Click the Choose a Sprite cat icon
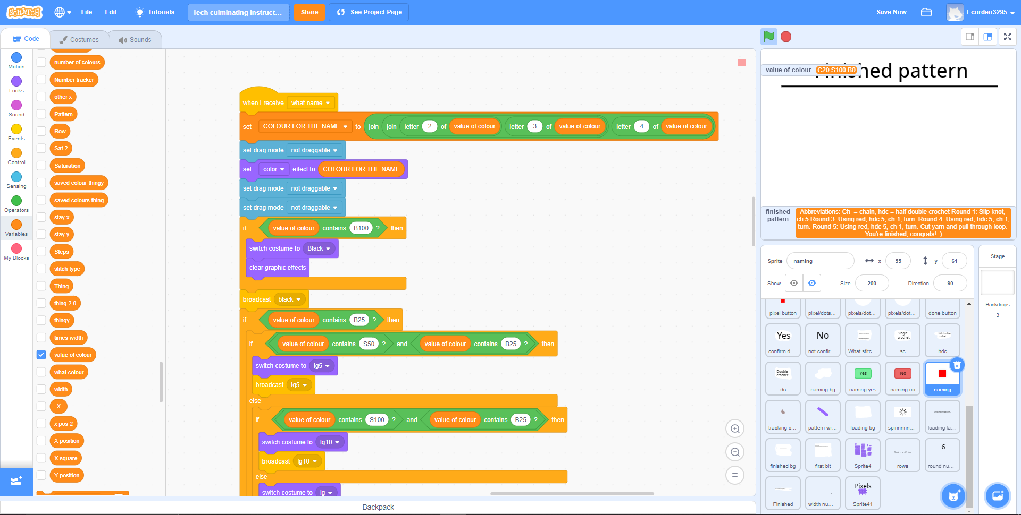Viewport: 1021px width, 515px height. pyautogui.click(x=953, y=496)
